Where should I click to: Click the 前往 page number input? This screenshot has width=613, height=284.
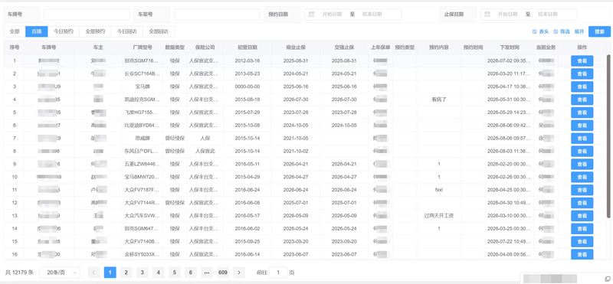[x=278, y=273]
